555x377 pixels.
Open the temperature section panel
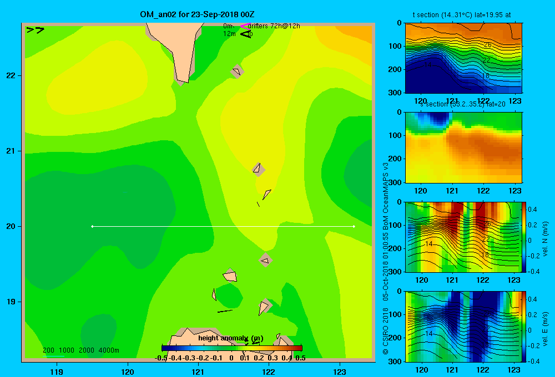pyautogui.click(x=463, y=58)
